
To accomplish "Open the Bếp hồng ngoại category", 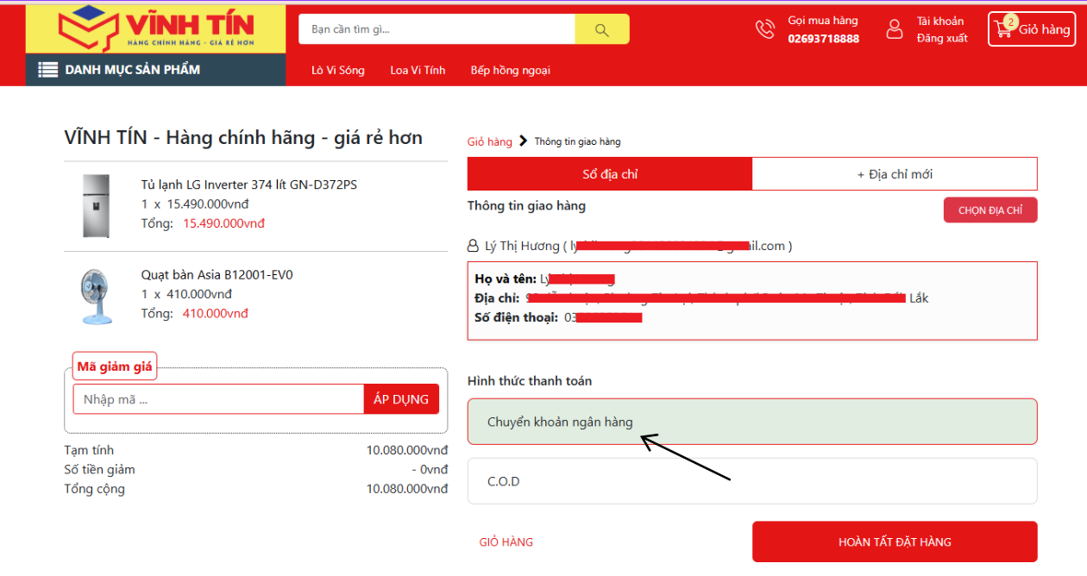I will 511,70.
